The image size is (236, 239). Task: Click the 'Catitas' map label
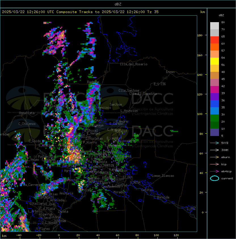[x=147, y=190]
